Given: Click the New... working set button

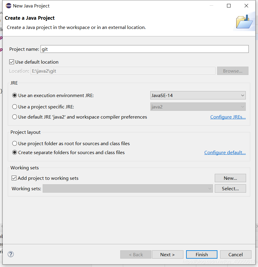Looking at the screenshot, I should 230,178.
